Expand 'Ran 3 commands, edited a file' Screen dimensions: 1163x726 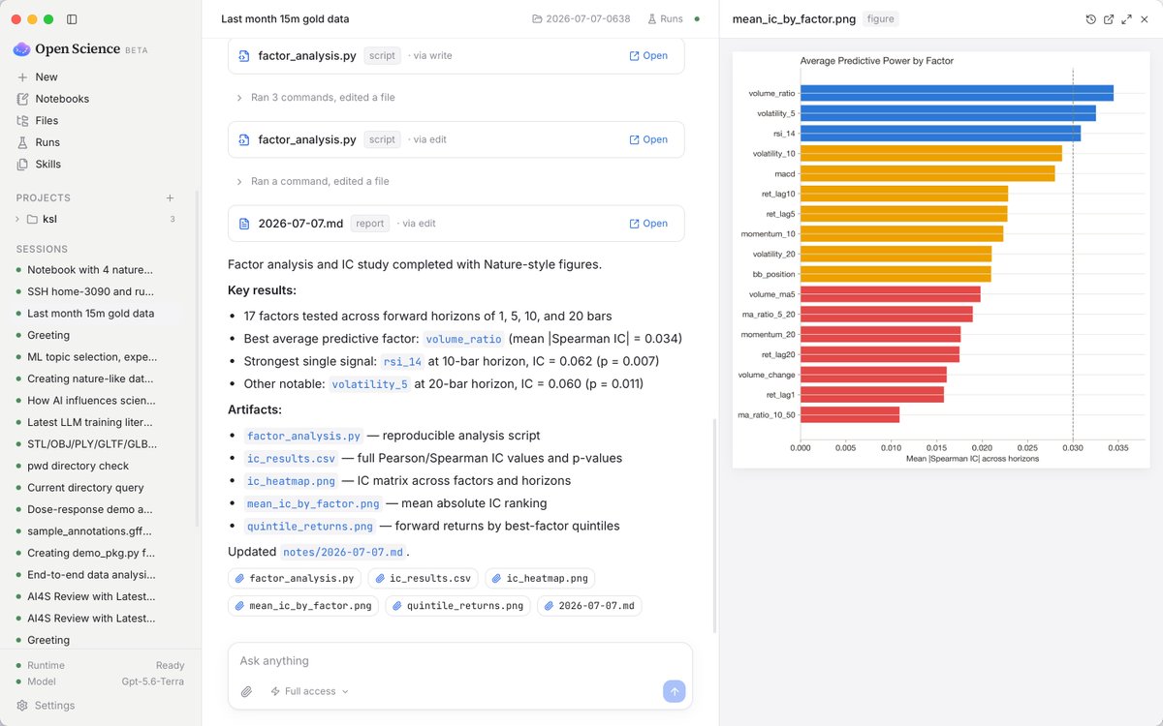(x=315, y=97)
